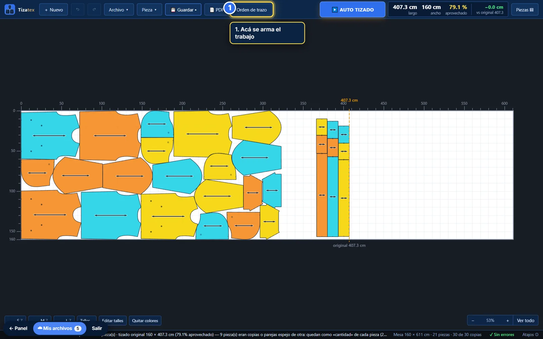Image resolution: width=543 pixels, height=339 pixels.
Task: Click the 79.1 % aprovechado stat
Action: 457,9
